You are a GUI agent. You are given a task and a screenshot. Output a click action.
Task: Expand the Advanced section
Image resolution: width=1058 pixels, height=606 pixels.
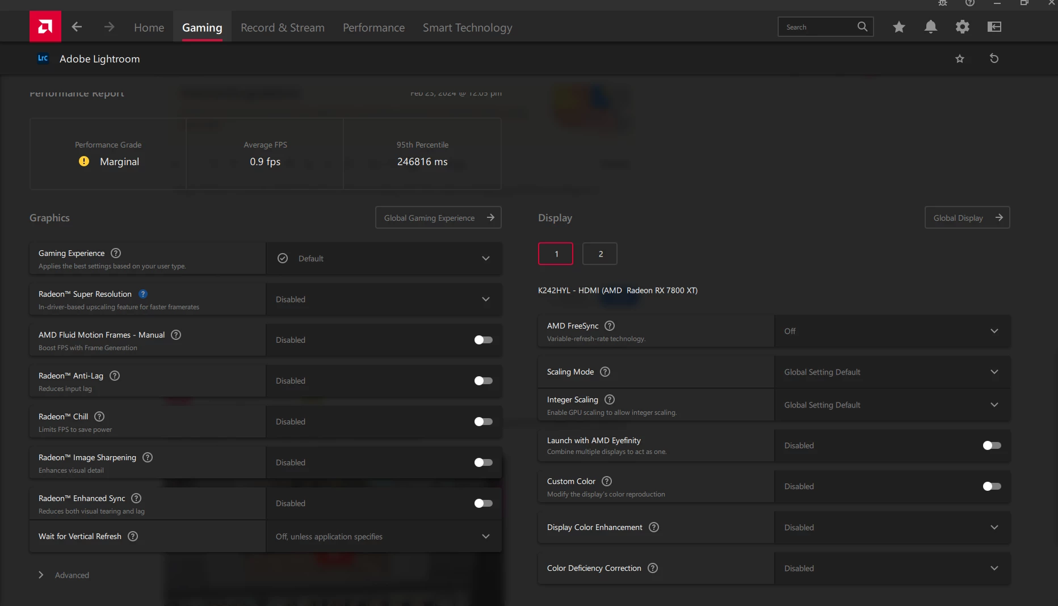pyautogui.click(x=64, y=575)
